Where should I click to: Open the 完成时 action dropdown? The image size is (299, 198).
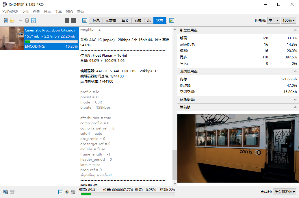point(285,192)
